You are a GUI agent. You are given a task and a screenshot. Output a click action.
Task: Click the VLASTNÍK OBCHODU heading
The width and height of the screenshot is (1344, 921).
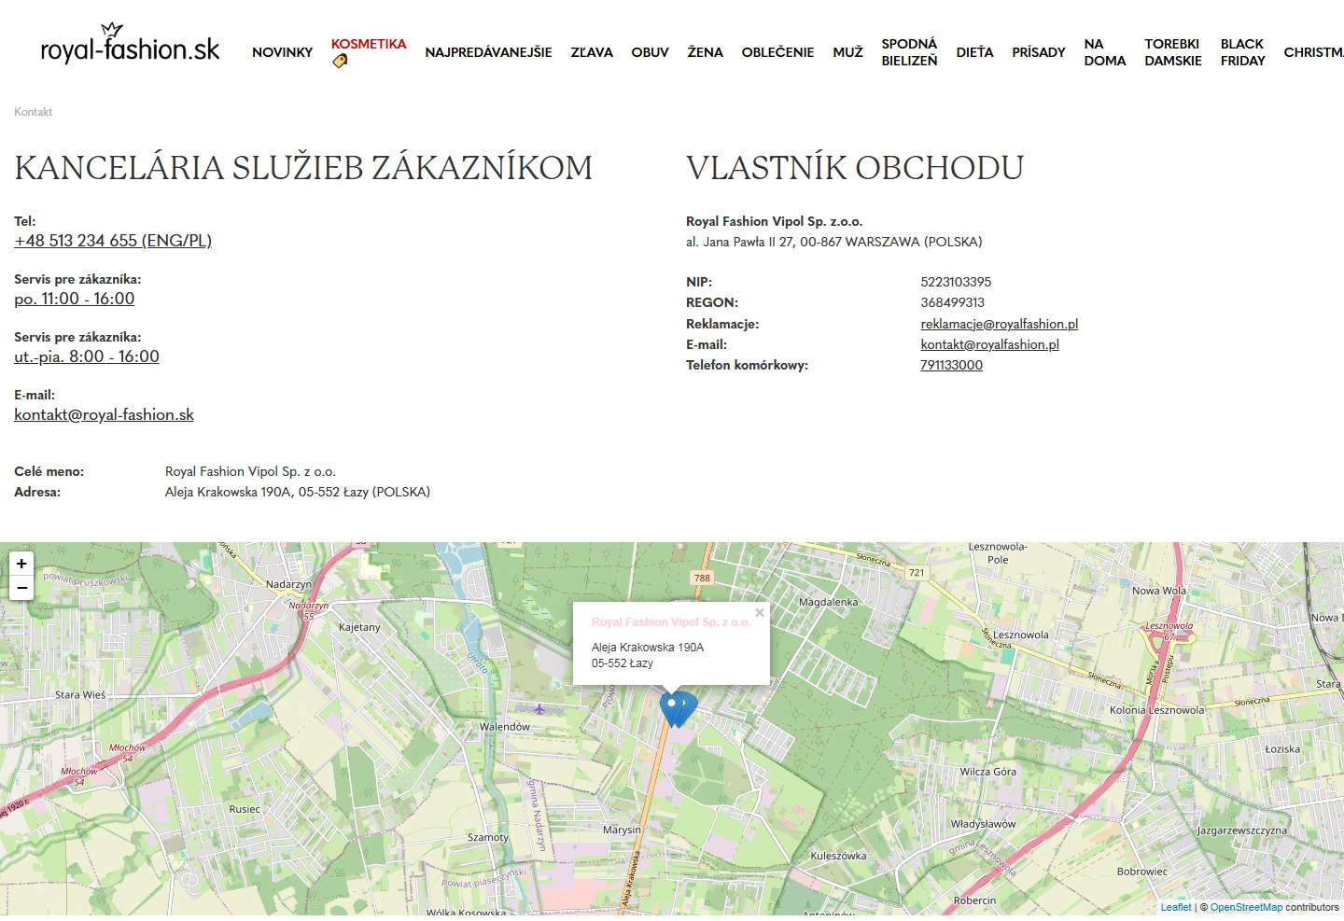(855, 168)
